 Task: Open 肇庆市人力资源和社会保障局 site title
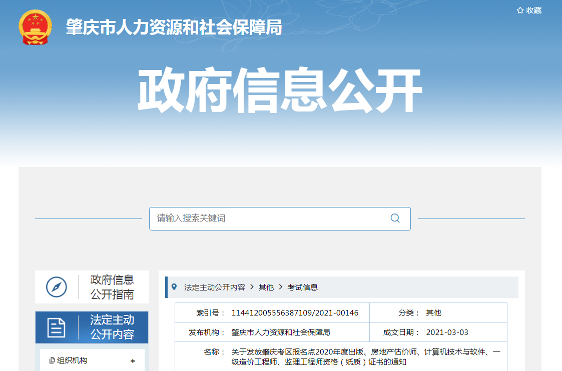click(x=174, y=27)
